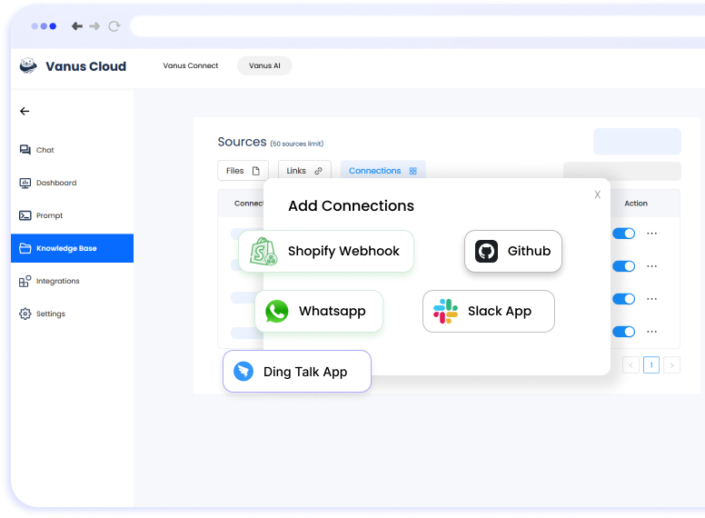This screenshot has height=518, width=705.
Task: Click the chain link icon in Links tab
Action: point(318,171)
